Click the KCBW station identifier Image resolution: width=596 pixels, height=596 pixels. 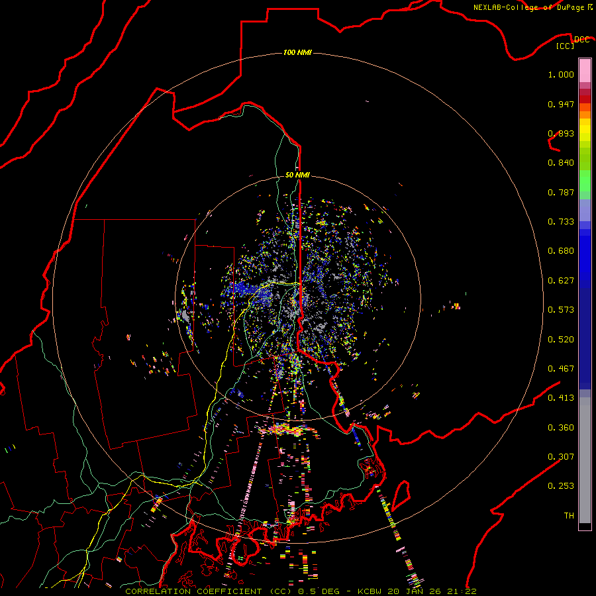[369, 591]
